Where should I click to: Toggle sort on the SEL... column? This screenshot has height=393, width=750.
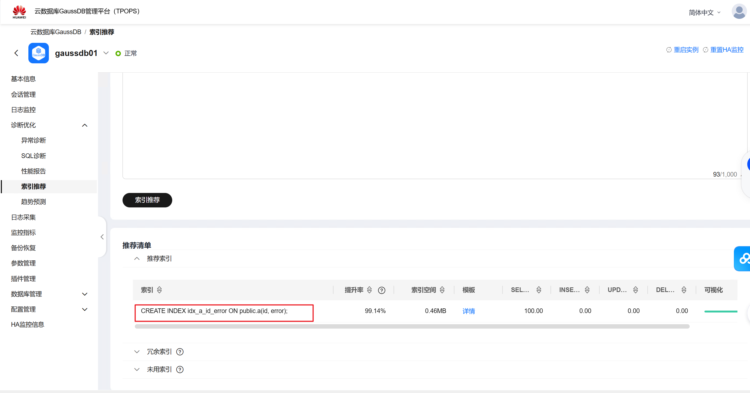click(539, 290)
